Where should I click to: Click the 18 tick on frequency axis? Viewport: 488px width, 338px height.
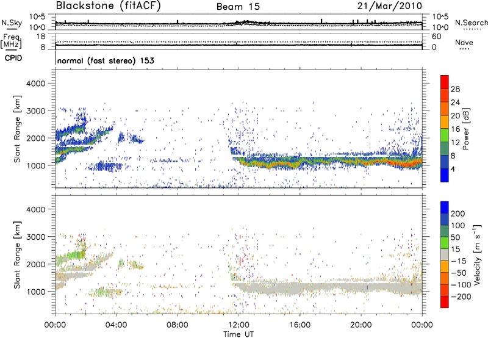pos(41,37)
